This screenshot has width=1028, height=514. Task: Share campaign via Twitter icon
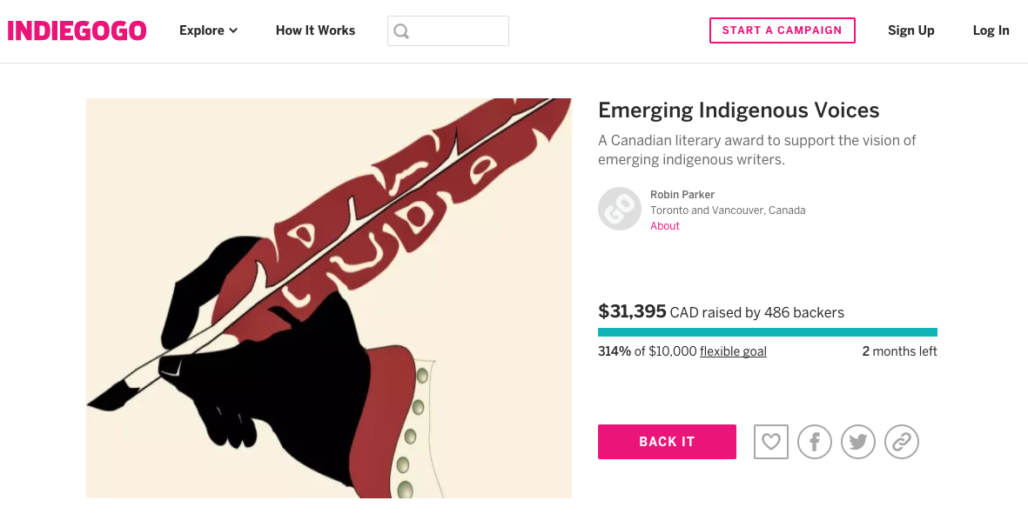click(x=858, y=441)
